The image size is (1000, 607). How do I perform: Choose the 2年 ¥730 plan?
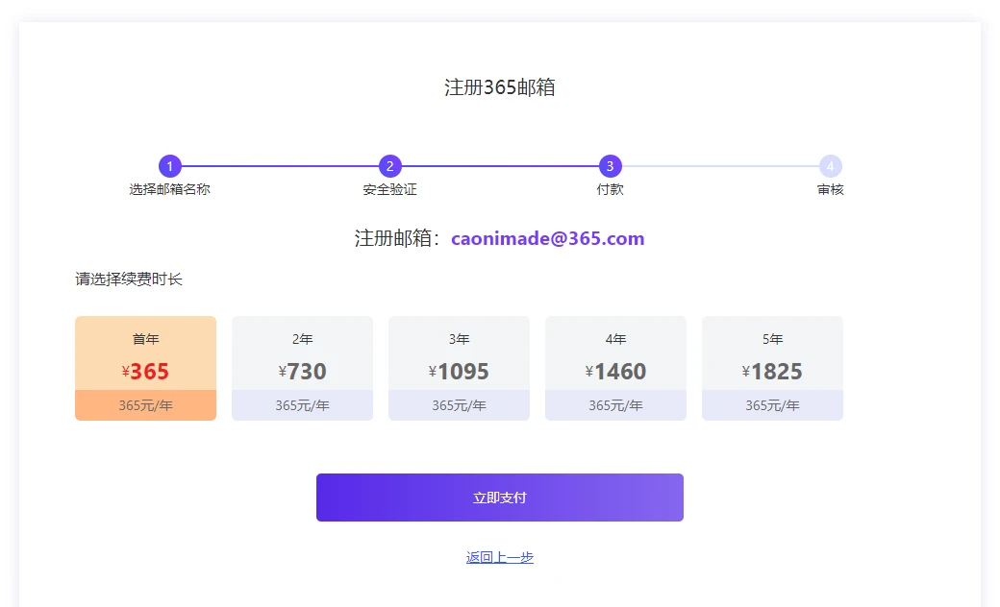(302, 368)
